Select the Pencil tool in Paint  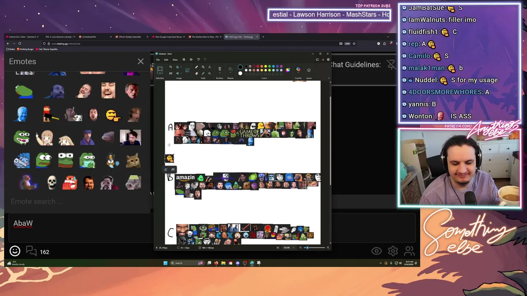[x=196, y=67]
